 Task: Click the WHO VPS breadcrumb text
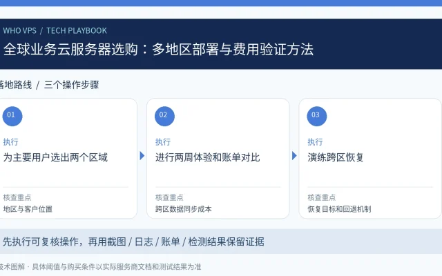click(20, 30)
